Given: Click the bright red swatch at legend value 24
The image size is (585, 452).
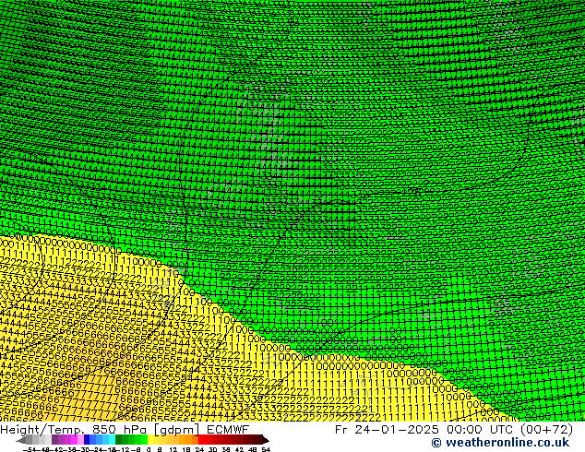Looking at the screenshot, I should [201, 440].
